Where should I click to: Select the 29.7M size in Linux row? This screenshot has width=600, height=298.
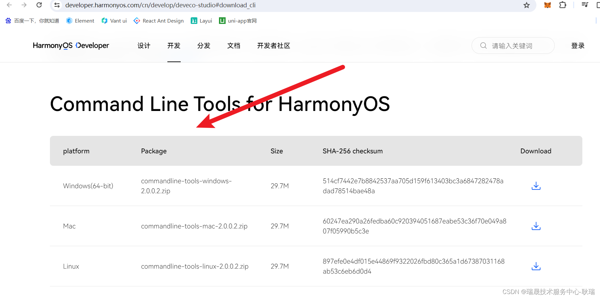[280, 266]
